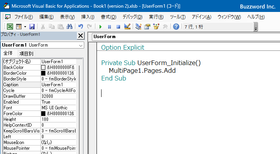This screenshot has width=280, height=154.
Task: Switch to the 項目別 tab
Action: click(x=26, y=54)
